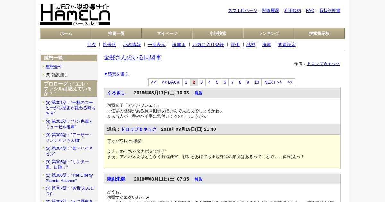Open 取扱説明書 link
385x202 pixels.
330,10
